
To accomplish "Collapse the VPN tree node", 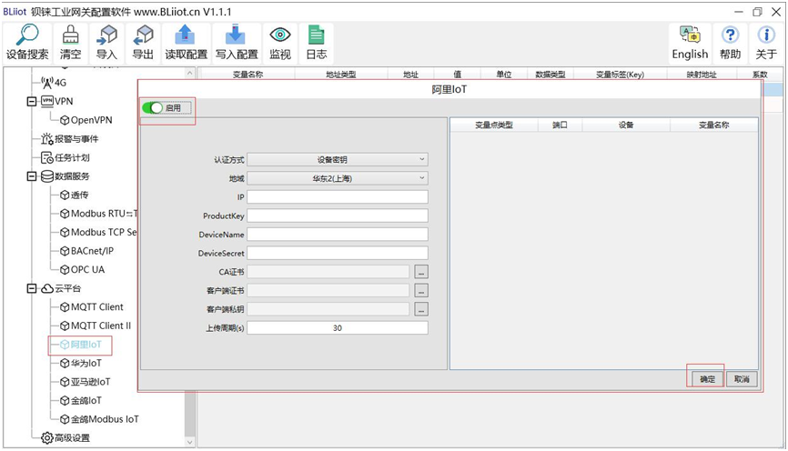I will click(x=32, y=102).
